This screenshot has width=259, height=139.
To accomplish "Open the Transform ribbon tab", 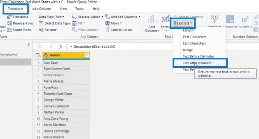I will pyautogui.click(x=16, y=9).
